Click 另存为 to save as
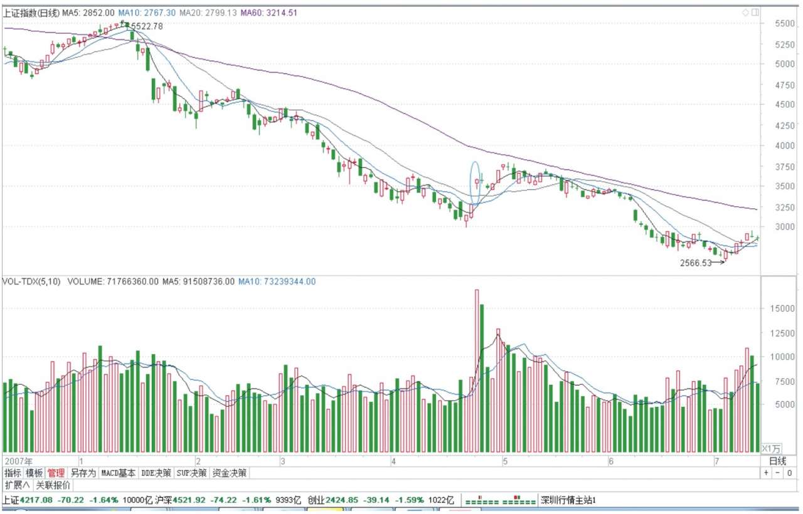This screenshot has width=803, height=514. (83, 473)
